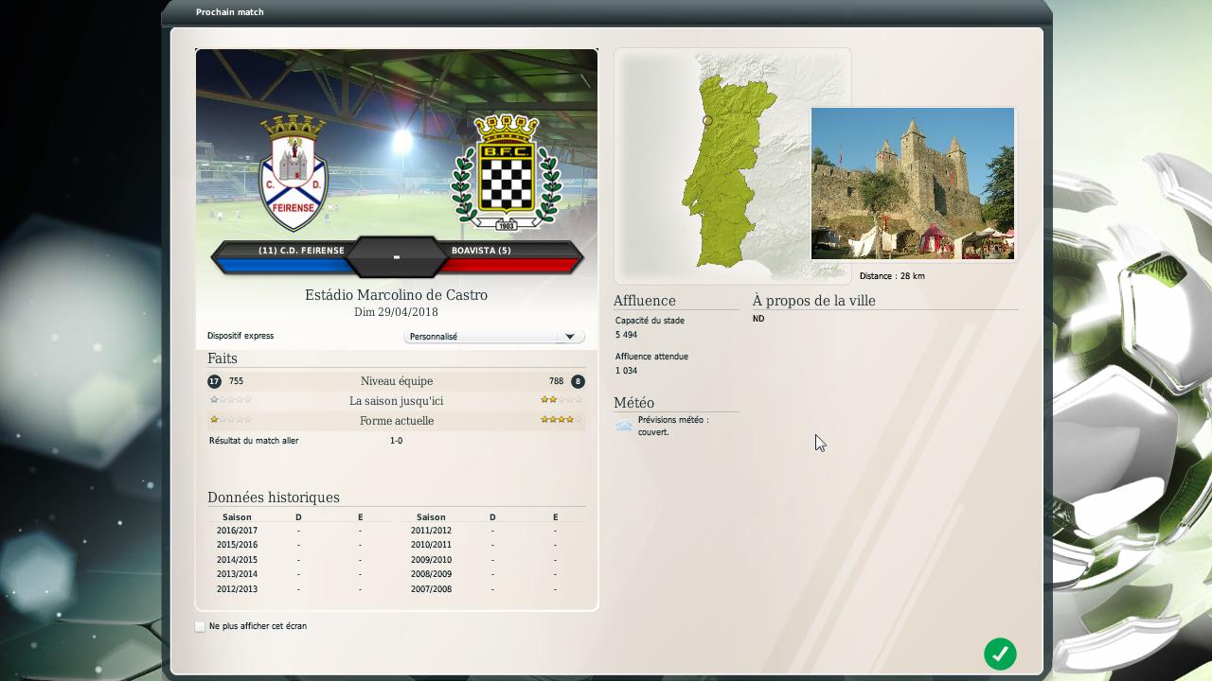Viewport: 1212px width, 681px height.
Task: Click the expected attendance value '1 034'
Action: (x=626, y=371)
